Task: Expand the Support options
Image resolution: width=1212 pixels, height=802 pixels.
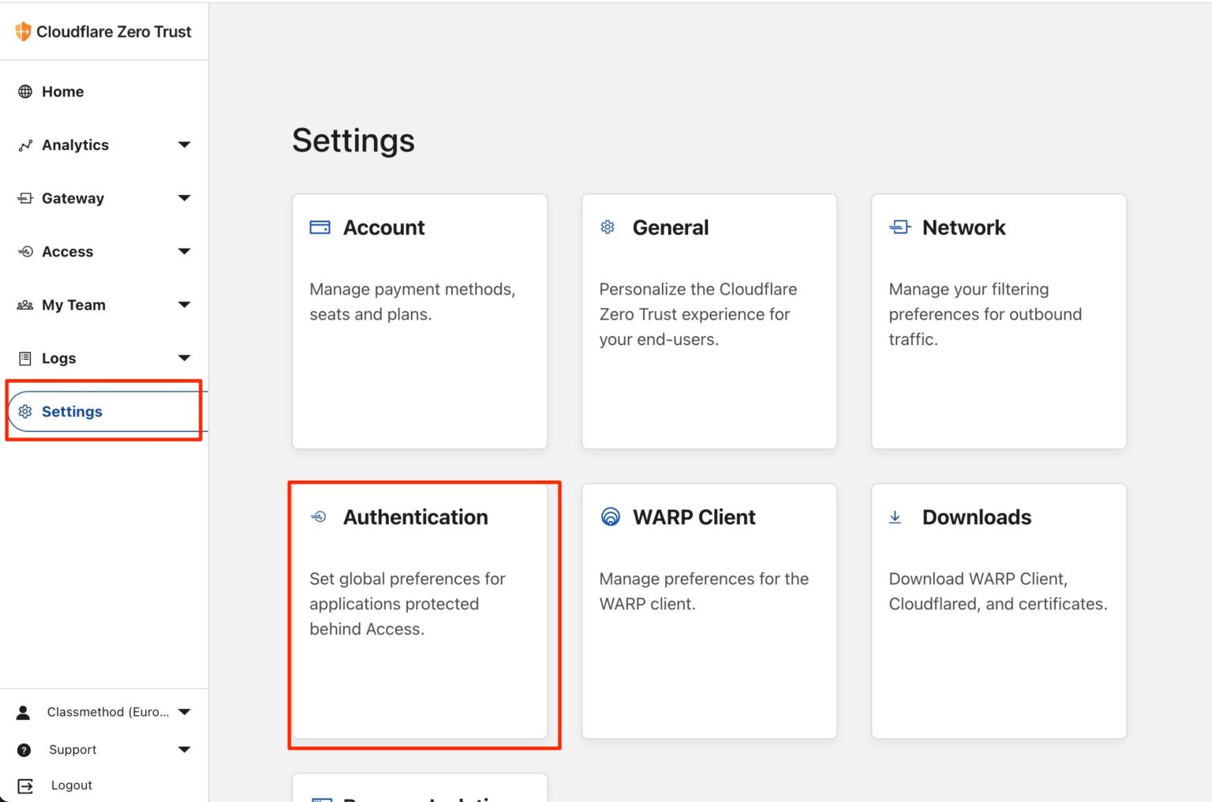Action: (x=185, y=749)
